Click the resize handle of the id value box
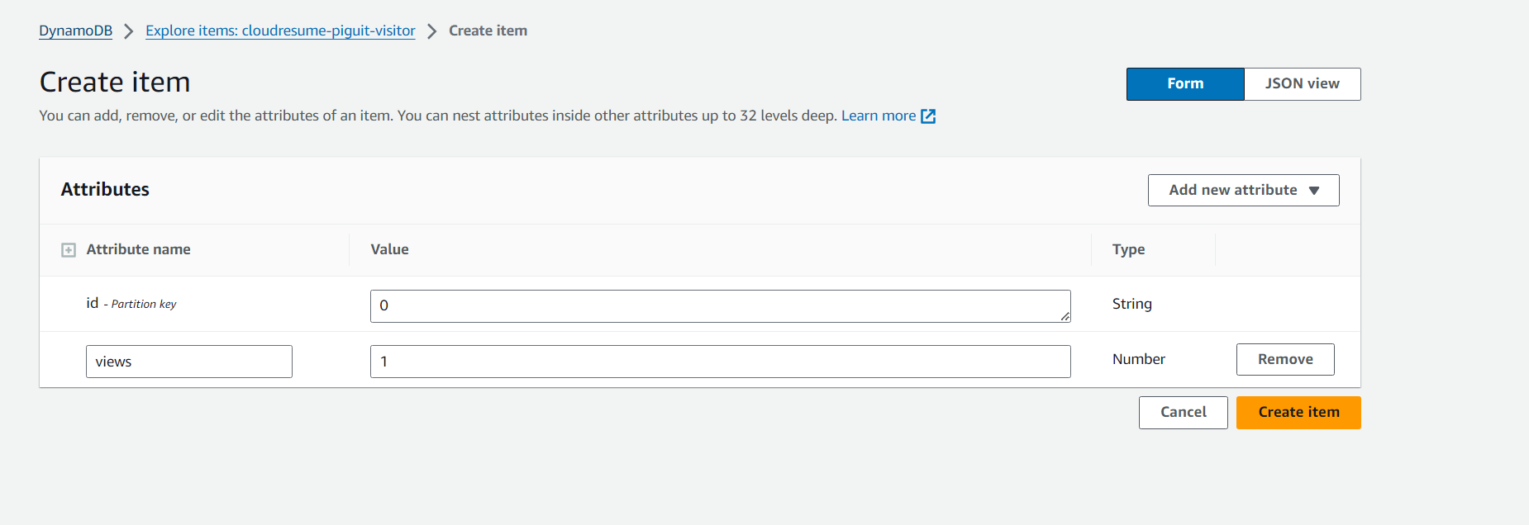The height and width of the screenshot is (525, 1529). click(x=1065, y=316)
